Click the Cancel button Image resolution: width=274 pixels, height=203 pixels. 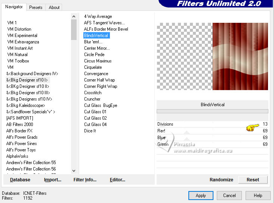[229, 195]
